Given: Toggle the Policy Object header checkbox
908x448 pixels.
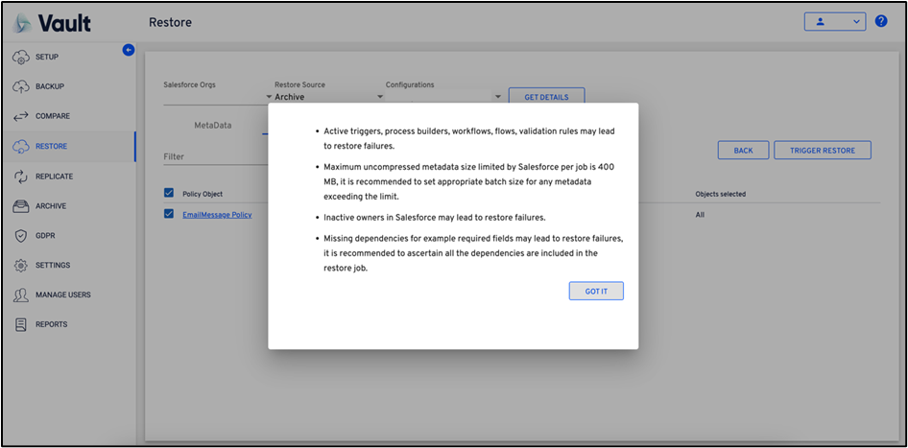Looking at the screenshot, I should (170, 194).
